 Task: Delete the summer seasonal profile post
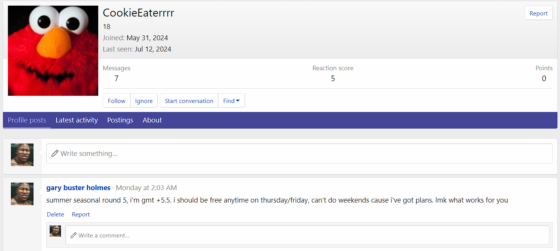(x=55, y=215)
